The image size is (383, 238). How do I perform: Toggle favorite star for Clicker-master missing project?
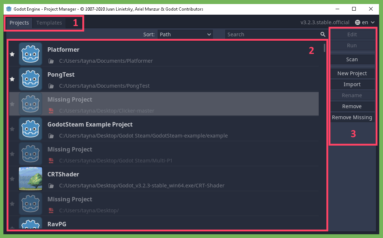pyautogui.click(x=12, y=104)
